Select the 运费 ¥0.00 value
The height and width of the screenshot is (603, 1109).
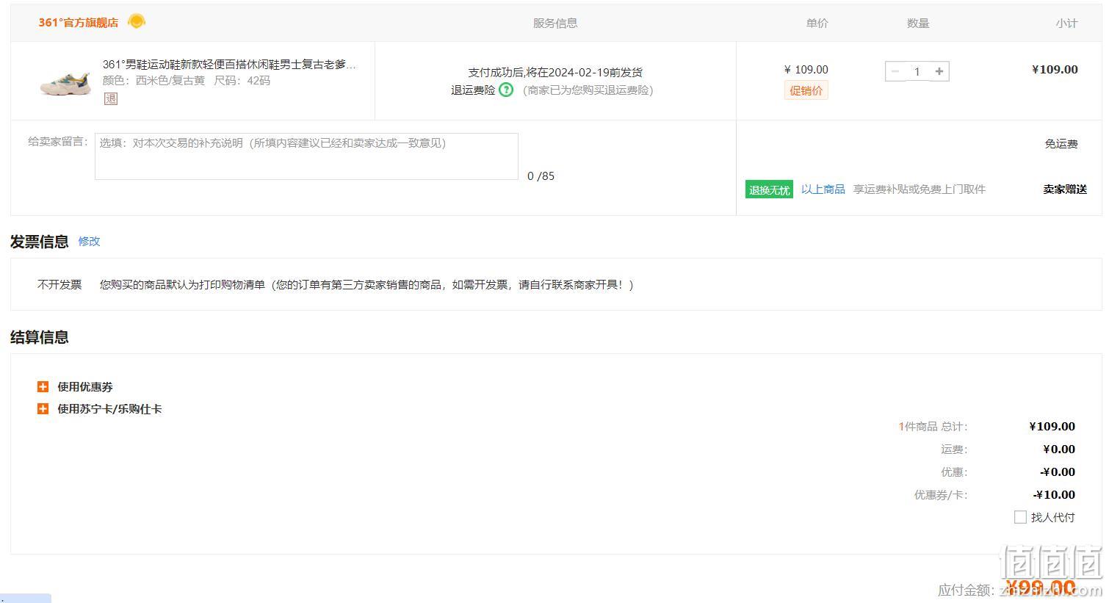pos(1059,449)
